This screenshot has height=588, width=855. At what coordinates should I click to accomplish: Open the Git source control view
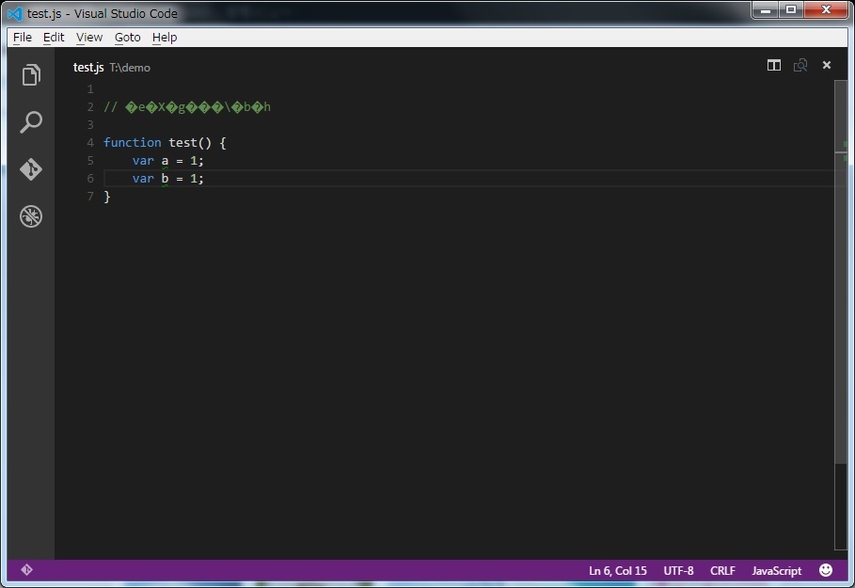pos(31,169)
